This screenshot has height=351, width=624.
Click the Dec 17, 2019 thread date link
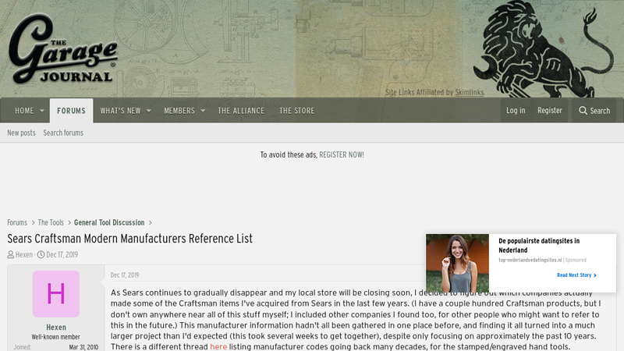pos(62,255)
